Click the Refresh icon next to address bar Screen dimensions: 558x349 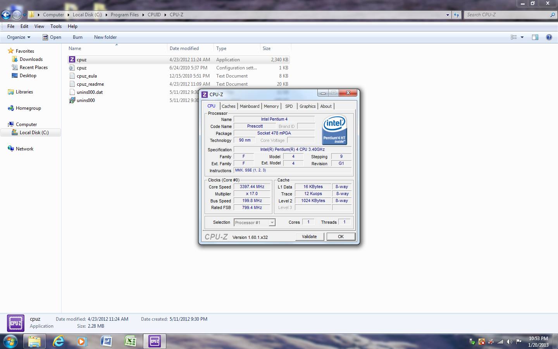tap(456, 15)
